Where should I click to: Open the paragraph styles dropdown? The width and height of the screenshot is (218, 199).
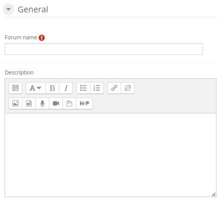36,88
